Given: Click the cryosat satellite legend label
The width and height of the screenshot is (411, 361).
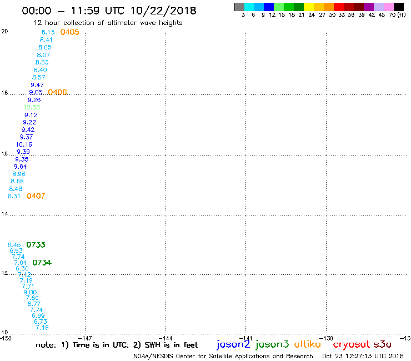Looking at the screenshot, I should (x=352, y=344).
